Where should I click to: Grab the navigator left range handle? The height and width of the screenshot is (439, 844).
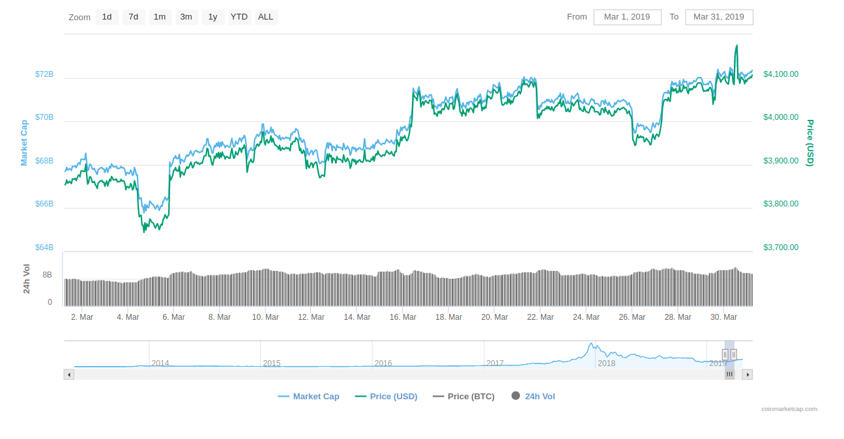click(725, 354)
